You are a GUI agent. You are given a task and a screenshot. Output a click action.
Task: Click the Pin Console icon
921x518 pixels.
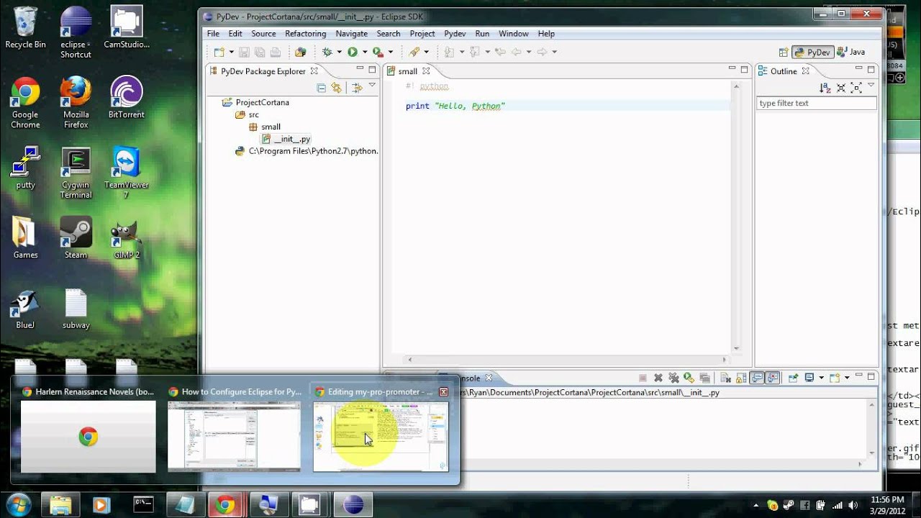pos(793,378)
